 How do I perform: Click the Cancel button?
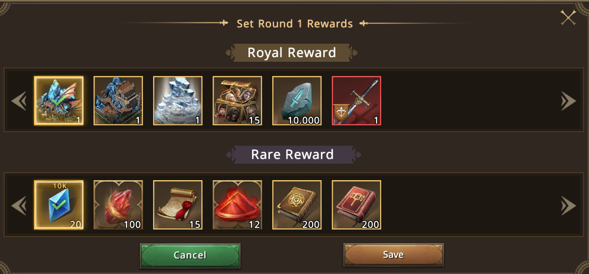190,255
